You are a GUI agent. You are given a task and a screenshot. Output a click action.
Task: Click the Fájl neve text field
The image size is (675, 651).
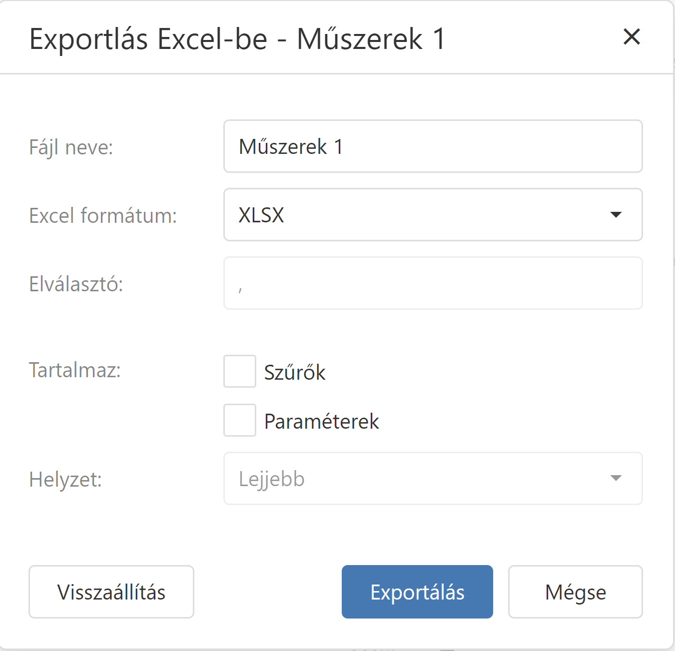coord(433,146)
